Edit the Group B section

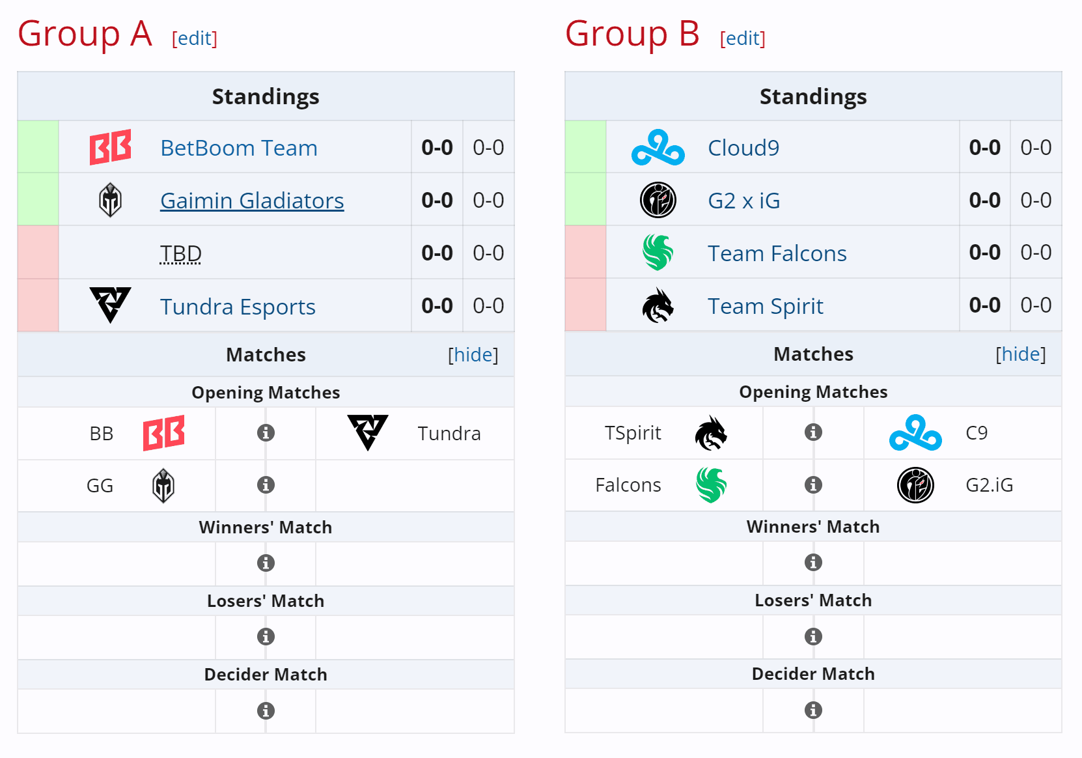pyautogui.click(x=742, y=39)
